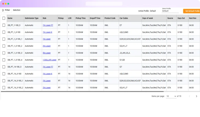Click the Set Default Profile button
The width and height of the screenshot is (200, 117).
[192, 11]
